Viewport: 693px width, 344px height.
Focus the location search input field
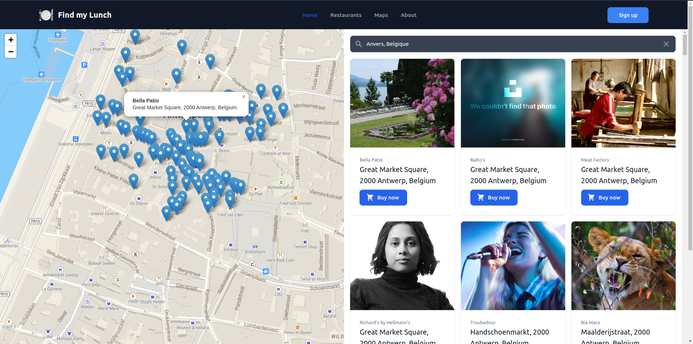(x=513, y=44)
